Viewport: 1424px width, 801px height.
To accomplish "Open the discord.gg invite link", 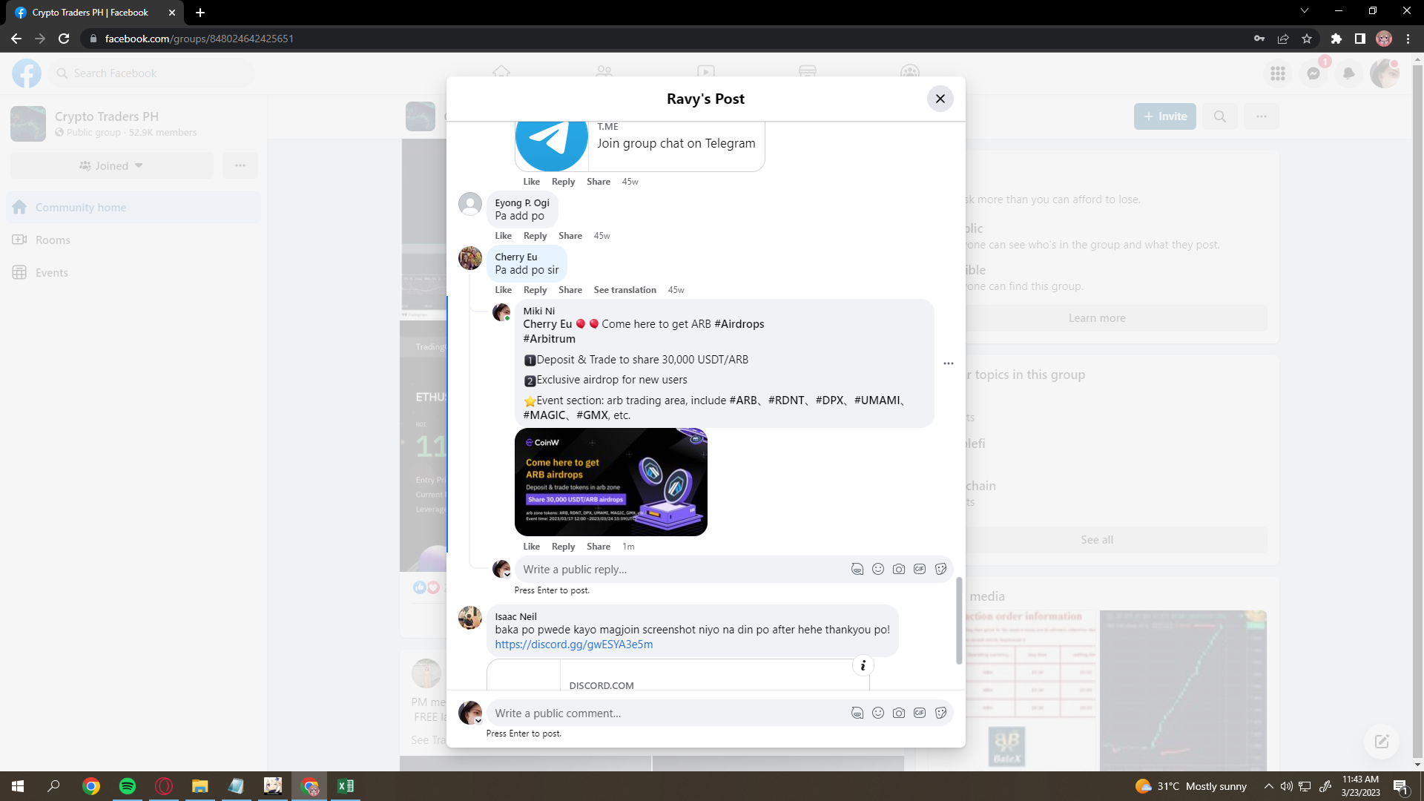I will (573, 645).
